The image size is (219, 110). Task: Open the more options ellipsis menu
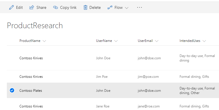point(140,7)
